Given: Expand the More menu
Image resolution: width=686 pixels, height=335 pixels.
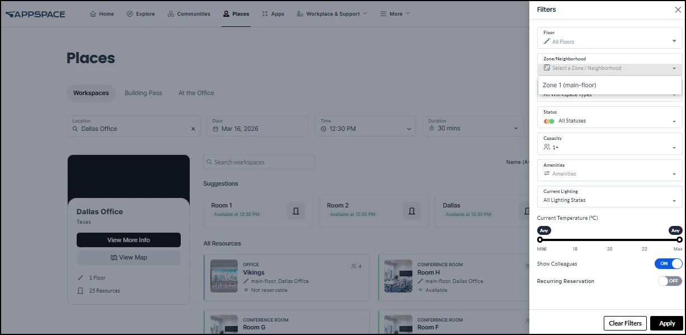Looking at the screenshot, I should [x=395, y=14].
